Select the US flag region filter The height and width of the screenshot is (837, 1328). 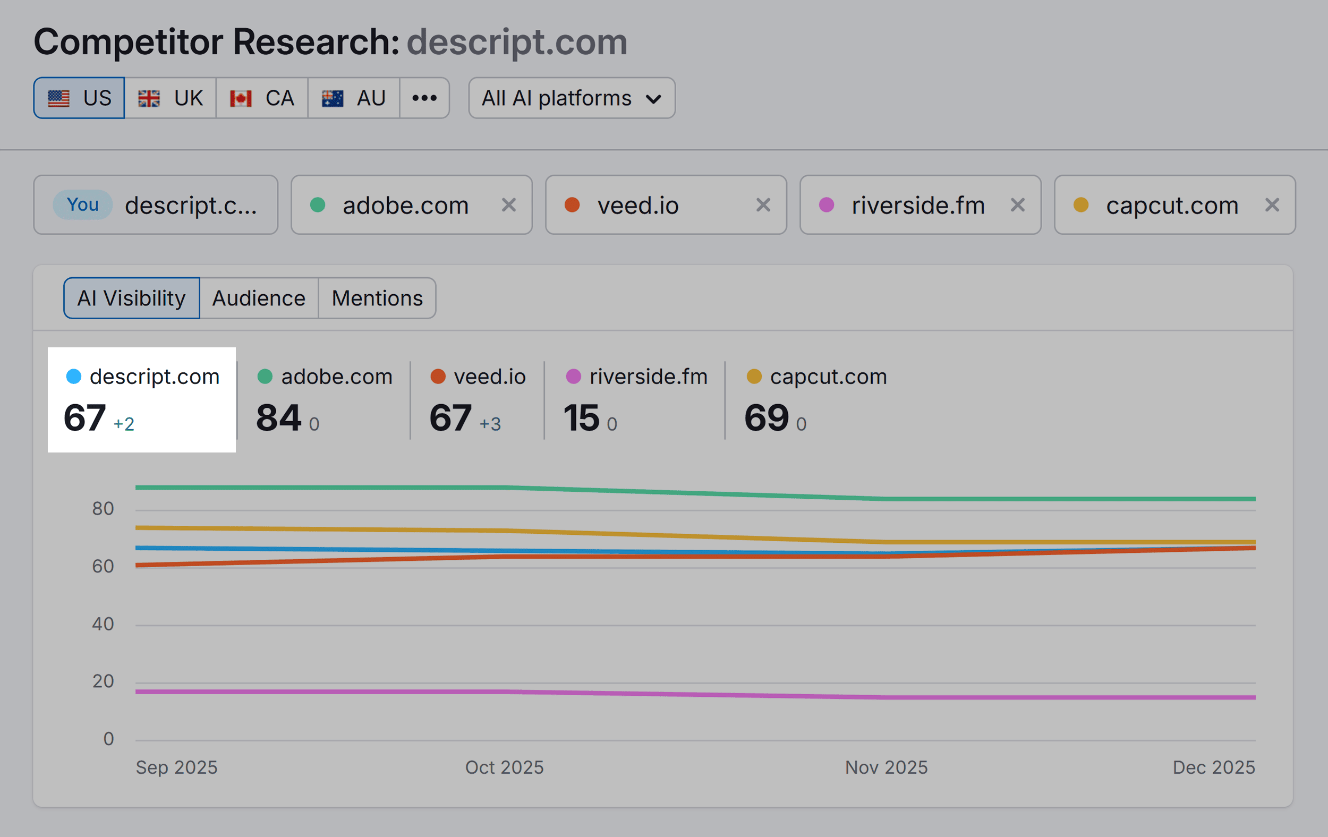(79, 98)
